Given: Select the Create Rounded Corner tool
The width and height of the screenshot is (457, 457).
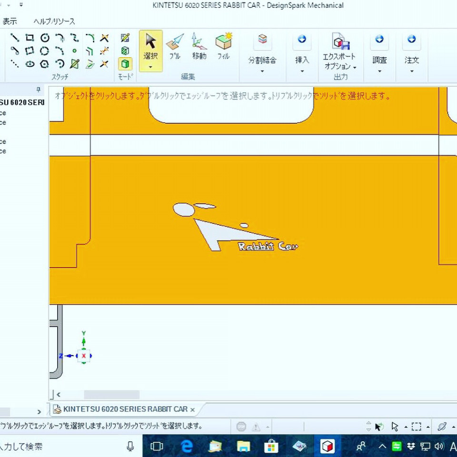Looking at the screenshot, I should point(90,38).
